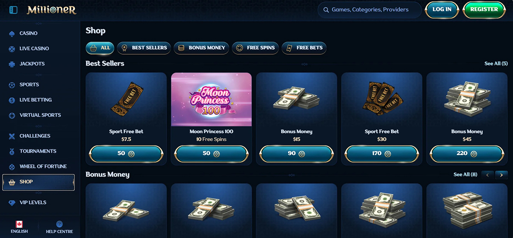513x238 pixels.
Task: Show previous Bonus Money items arrow
Action: tap(488, 174)
